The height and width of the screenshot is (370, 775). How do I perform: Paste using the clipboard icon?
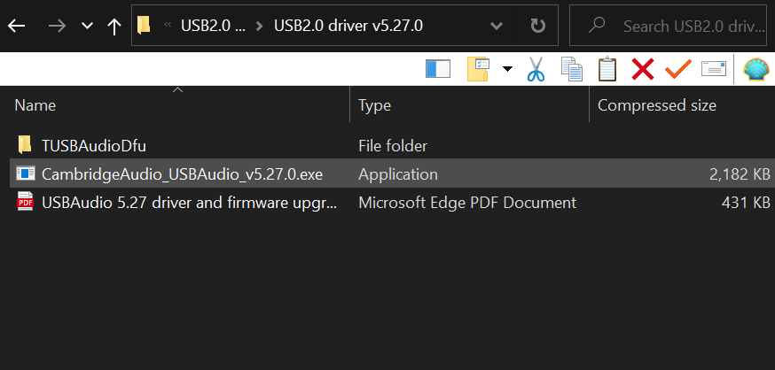click(607, 69)
